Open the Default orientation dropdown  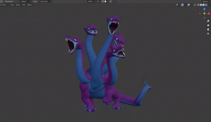coord(24,1)
